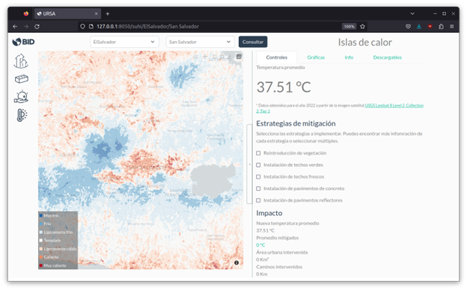Open the Firefox list all tabs chevron
Screen dimensions: 467x290
pos(412,13)
